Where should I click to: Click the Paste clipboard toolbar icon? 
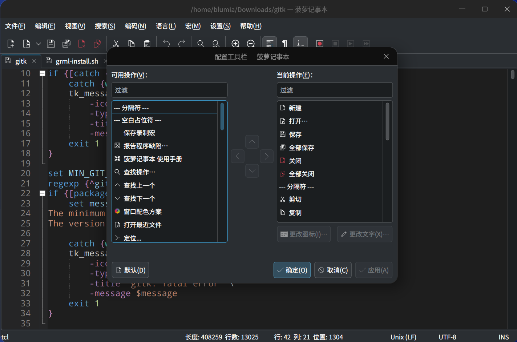147,44
